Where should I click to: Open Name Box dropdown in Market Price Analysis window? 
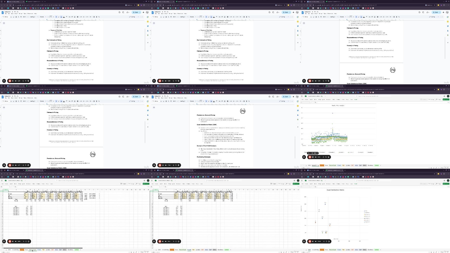[x=309, y=102]
